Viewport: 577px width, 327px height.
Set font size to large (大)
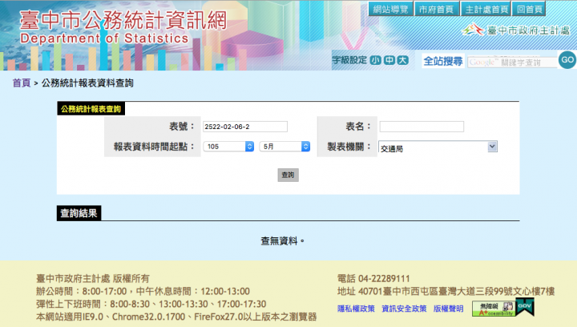coord(402,60)
